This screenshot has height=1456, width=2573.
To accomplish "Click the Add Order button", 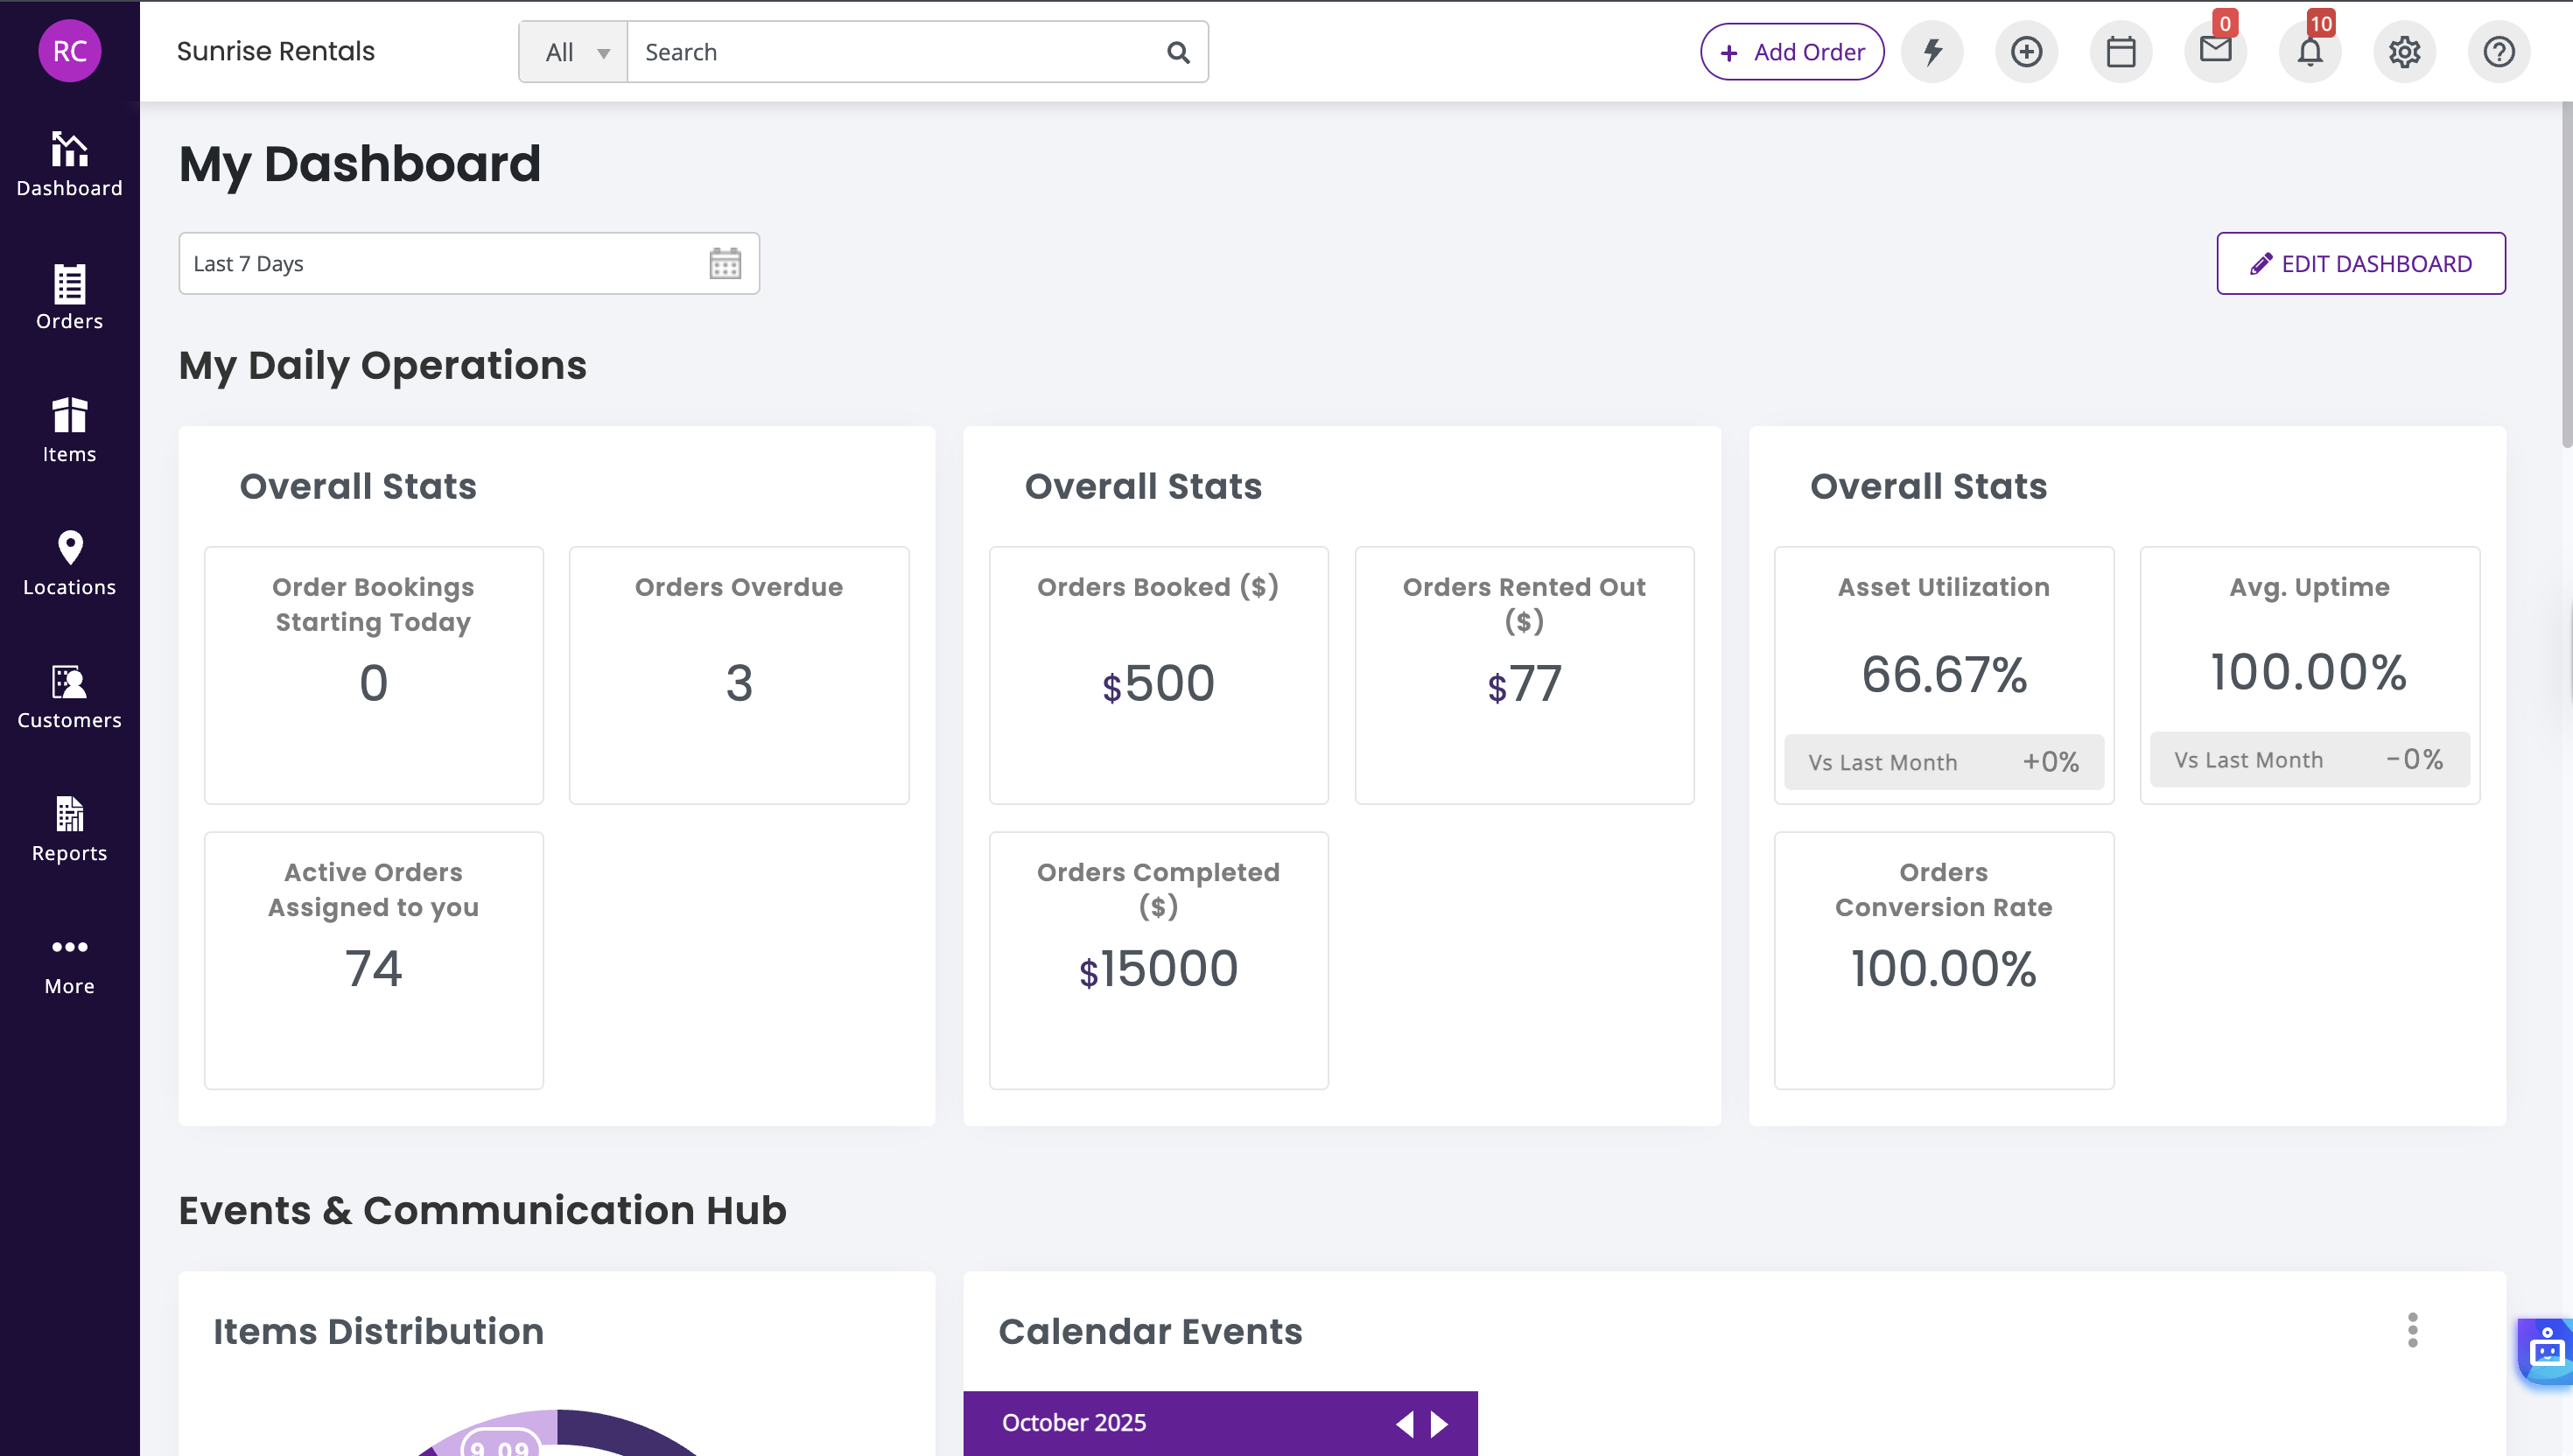I will pos(1792,52).
